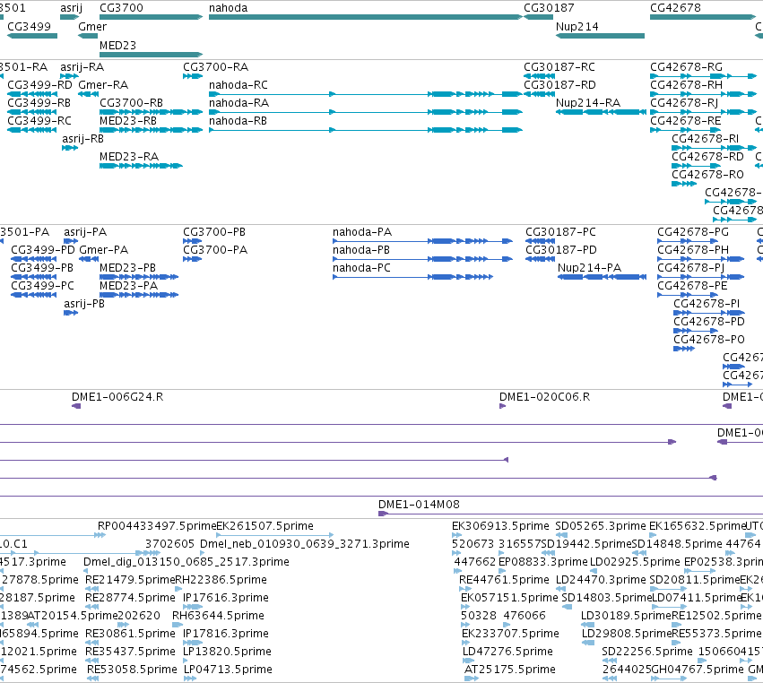Select transcript CG42678-RG
Screen dimensions: 763x683
tap(704, 76)
